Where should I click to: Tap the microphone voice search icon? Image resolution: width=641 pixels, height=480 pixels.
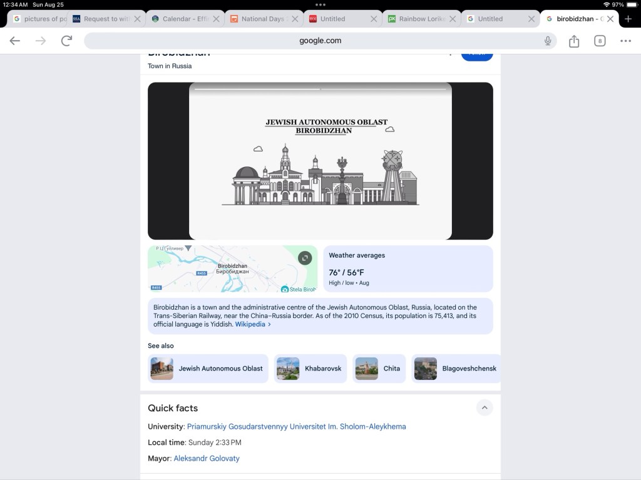coord(548,41)
